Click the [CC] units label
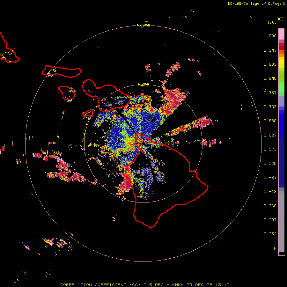Image resolution: width=287 pixels, height=287 pixels. [272, 22]
